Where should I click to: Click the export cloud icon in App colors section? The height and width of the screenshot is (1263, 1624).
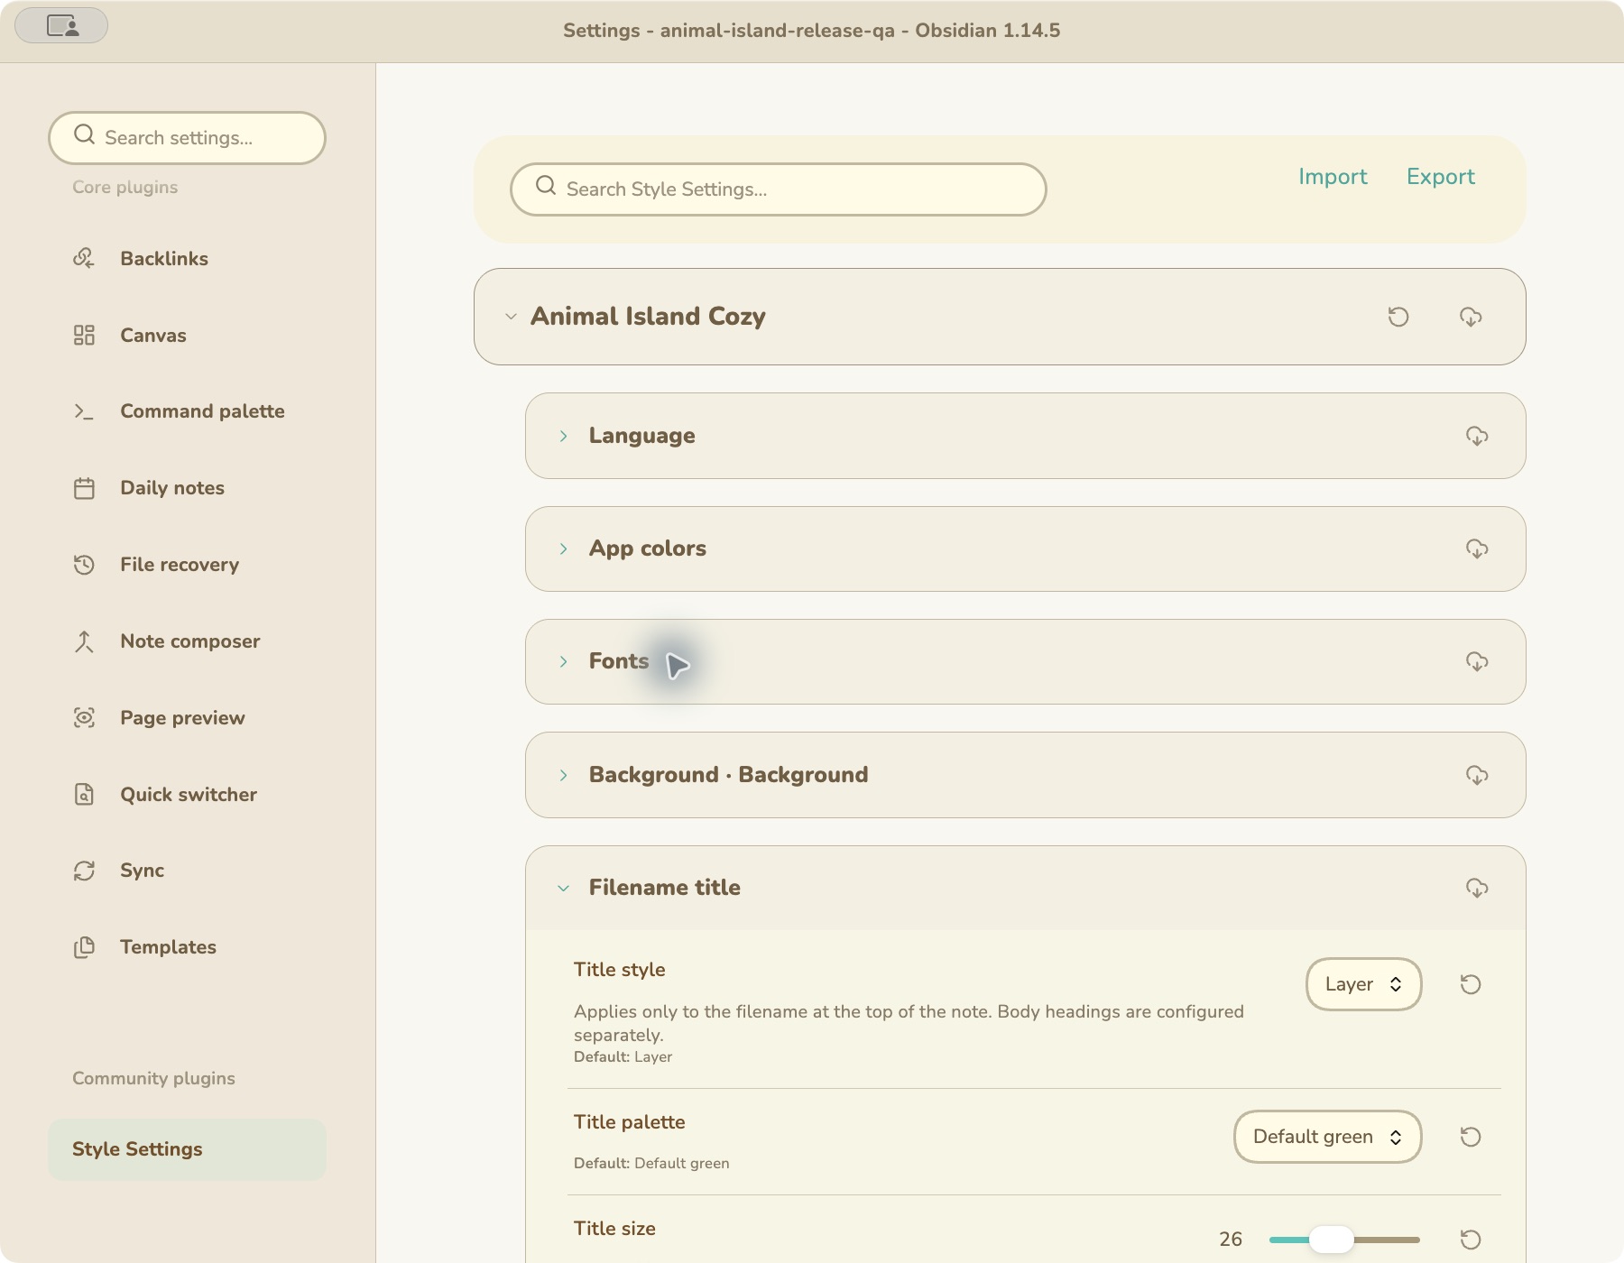(x=1477, y=549)
